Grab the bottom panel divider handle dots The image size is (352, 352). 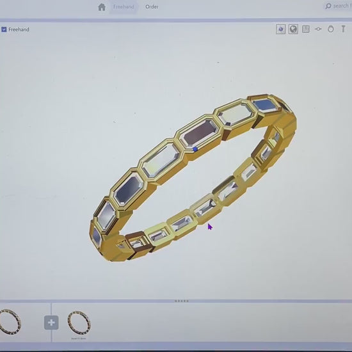[182, 301]
